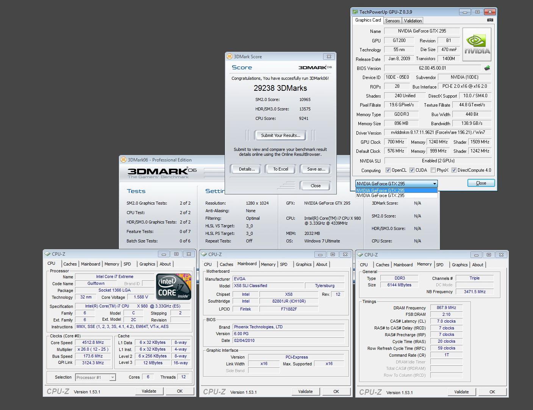Click OK in CPU-Z Memory window

point(492,392)
